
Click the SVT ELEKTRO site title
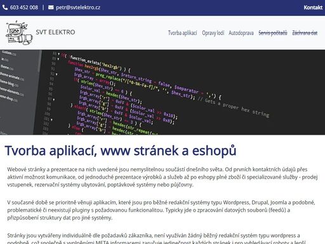pos(55,32)
